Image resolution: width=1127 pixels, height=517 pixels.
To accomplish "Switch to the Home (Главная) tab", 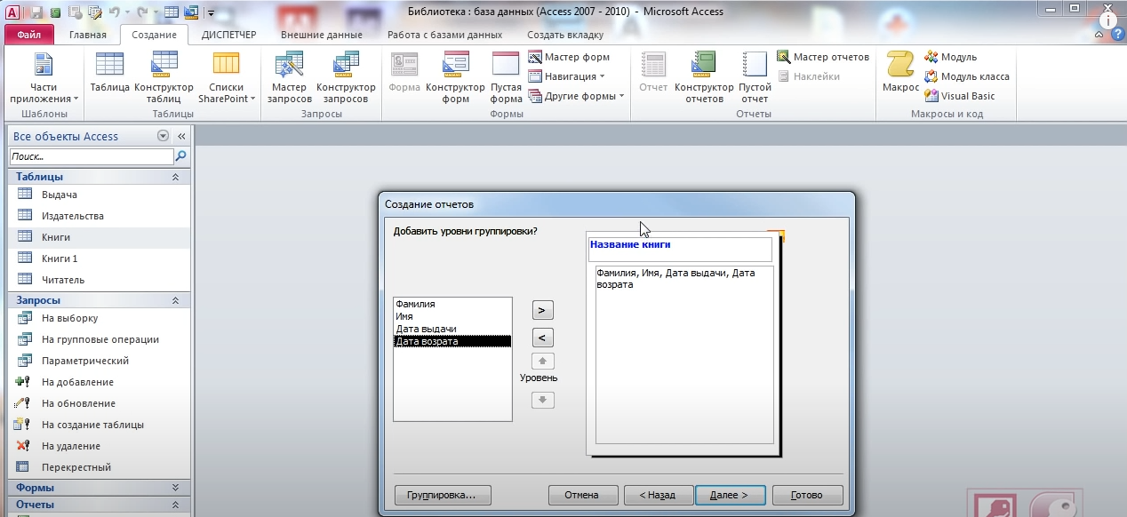I will pos(88,35).
